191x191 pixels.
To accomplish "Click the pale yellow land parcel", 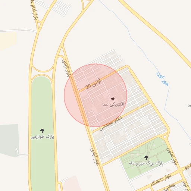I will point(8,41).
